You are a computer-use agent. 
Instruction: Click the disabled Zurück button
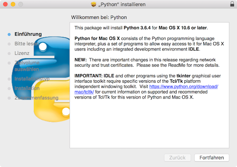click(177, 158)
